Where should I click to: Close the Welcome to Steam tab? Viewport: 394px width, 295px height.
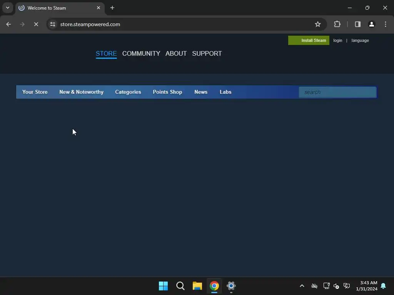click(98, 8)
